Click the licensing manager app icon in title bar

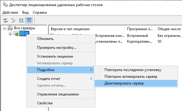[x=5, y=5]
